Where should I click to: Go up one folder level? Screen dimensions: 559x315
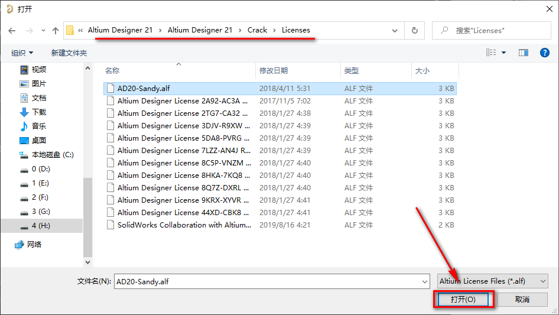tap(56, 31)
